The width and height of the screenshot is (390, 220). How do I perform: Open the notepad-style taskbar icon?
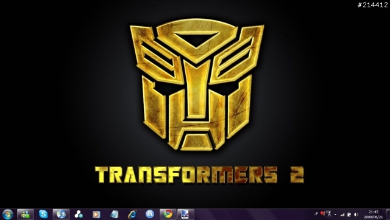tap(114, 215)
